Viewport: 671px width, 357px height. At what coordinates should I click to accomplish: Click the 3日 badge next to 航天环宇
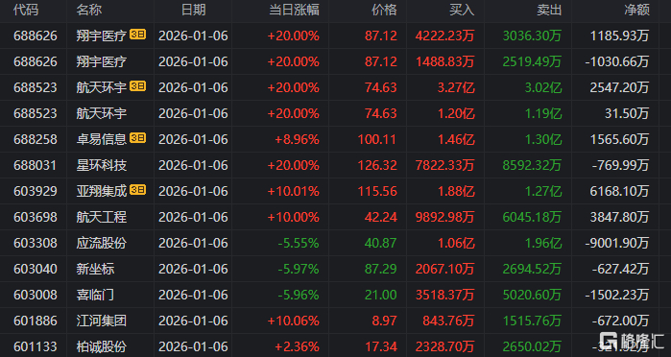pos(138,86)
